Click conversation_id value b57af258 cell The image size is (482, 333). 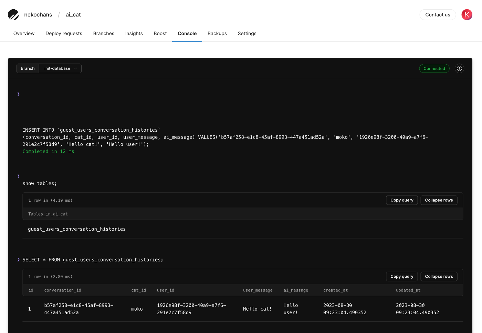pyautogui.click(x=79, y=309)
